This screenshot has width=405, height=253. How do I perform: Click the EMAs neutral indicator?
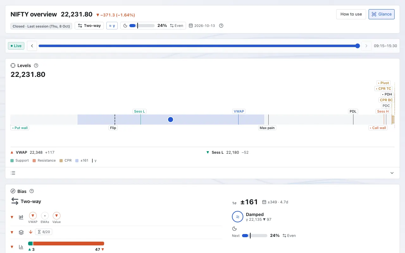point(45,216)
